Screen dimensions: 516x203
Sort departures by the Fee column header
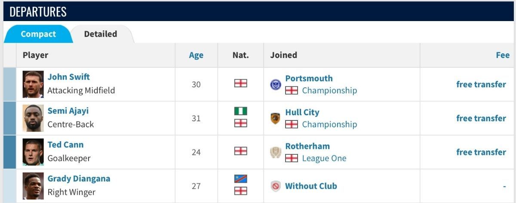tap(503, 55)
